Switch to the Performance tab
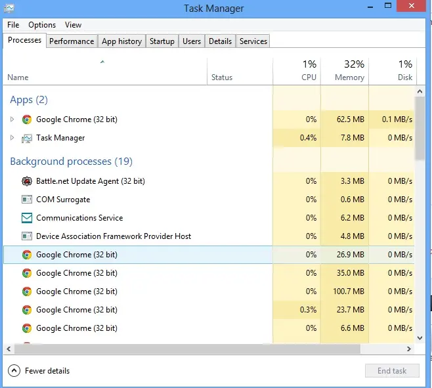This screenshot has height=388, width=432. (72, 41)
